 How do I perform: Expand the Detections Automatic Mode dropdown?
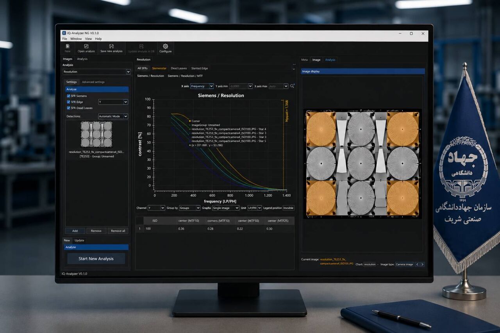[x=113, y=116]
